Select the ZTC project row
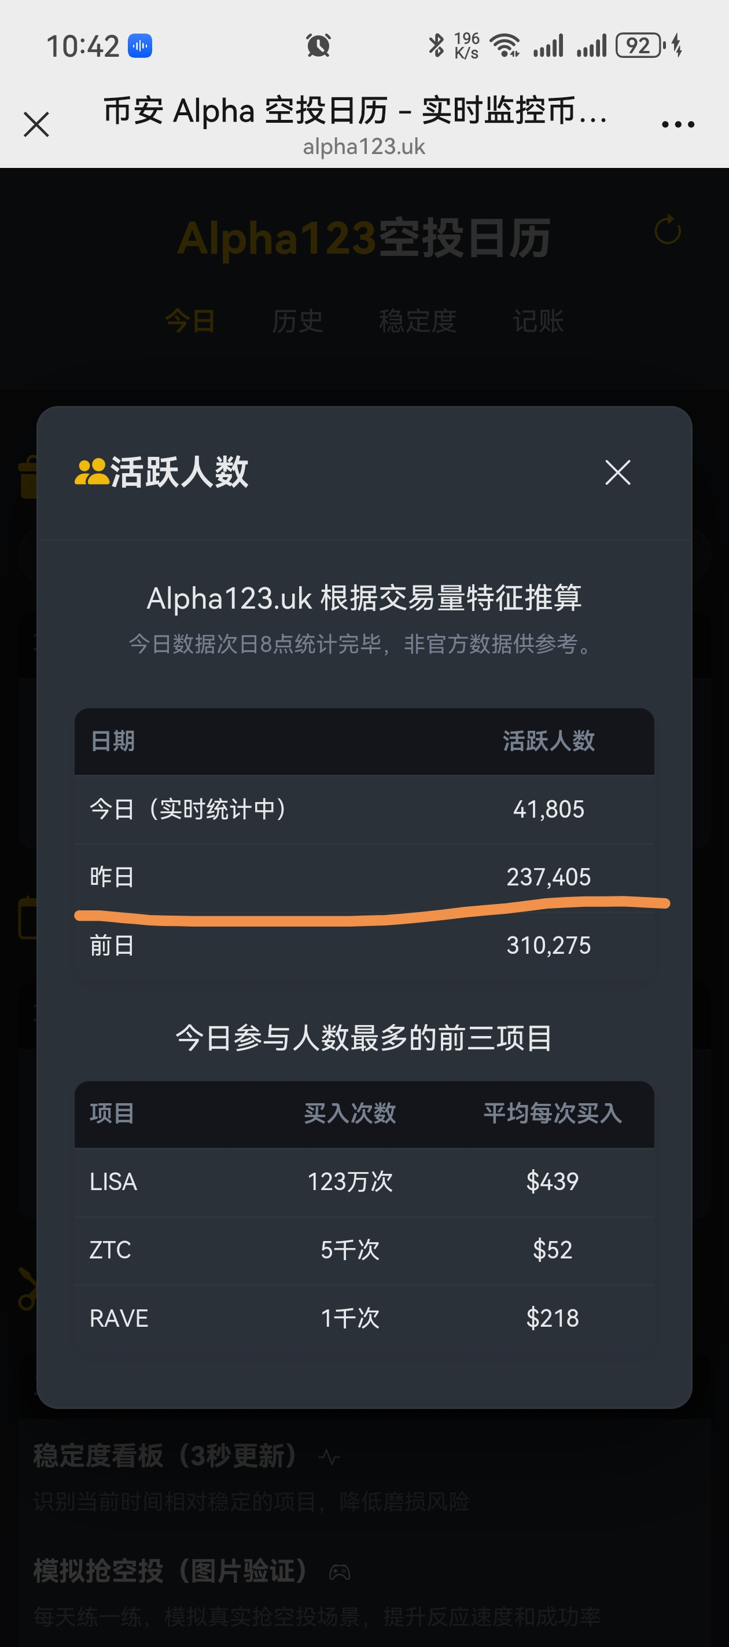729x1647 pixels. (x=363, y=1250)
